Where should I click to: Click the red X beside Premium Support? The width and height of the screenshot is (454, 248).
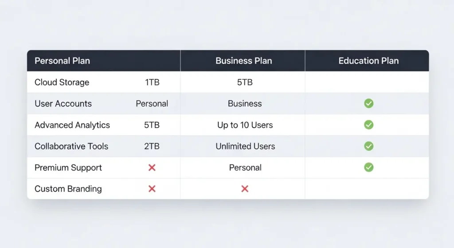pyautogui.click(x=152, y=167)
